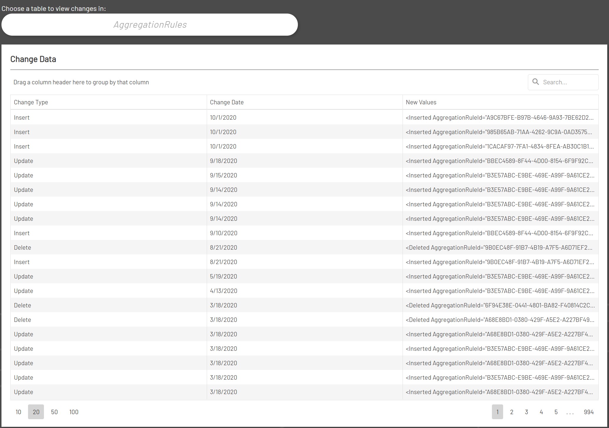The width and height of the screenshot is (609, 428).
Task: Select page size 50
Action: (x=54, y=412)
